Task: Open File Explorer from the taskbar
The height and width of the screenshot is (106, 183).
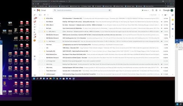Action: click(x=50, y=79)
